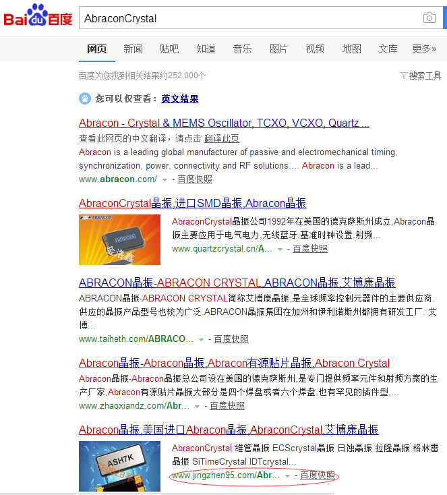
Task: Click snippet text AbraconCrystal 维管晶振 ECScrystal晶振
Action: click(x=305, y=455)
